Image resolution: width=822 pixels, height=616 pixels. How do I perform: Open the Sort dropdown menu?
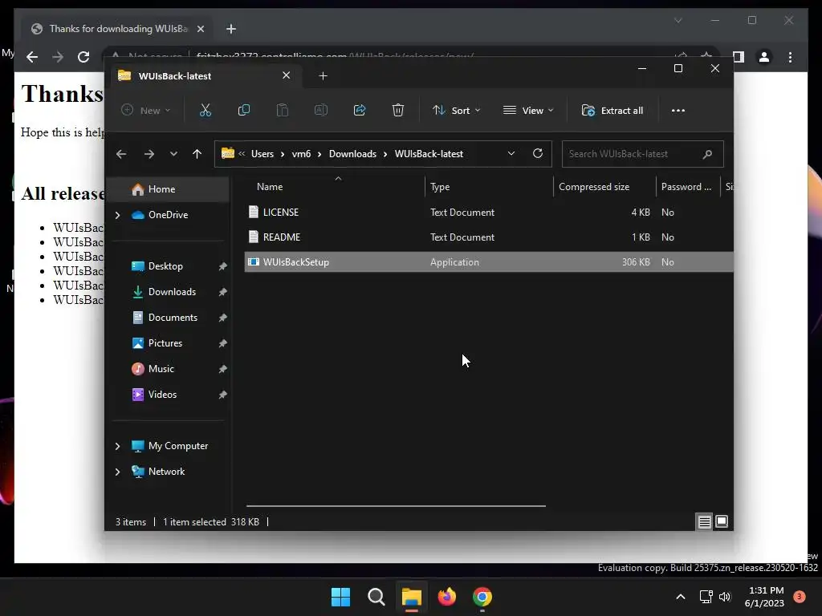456,111
